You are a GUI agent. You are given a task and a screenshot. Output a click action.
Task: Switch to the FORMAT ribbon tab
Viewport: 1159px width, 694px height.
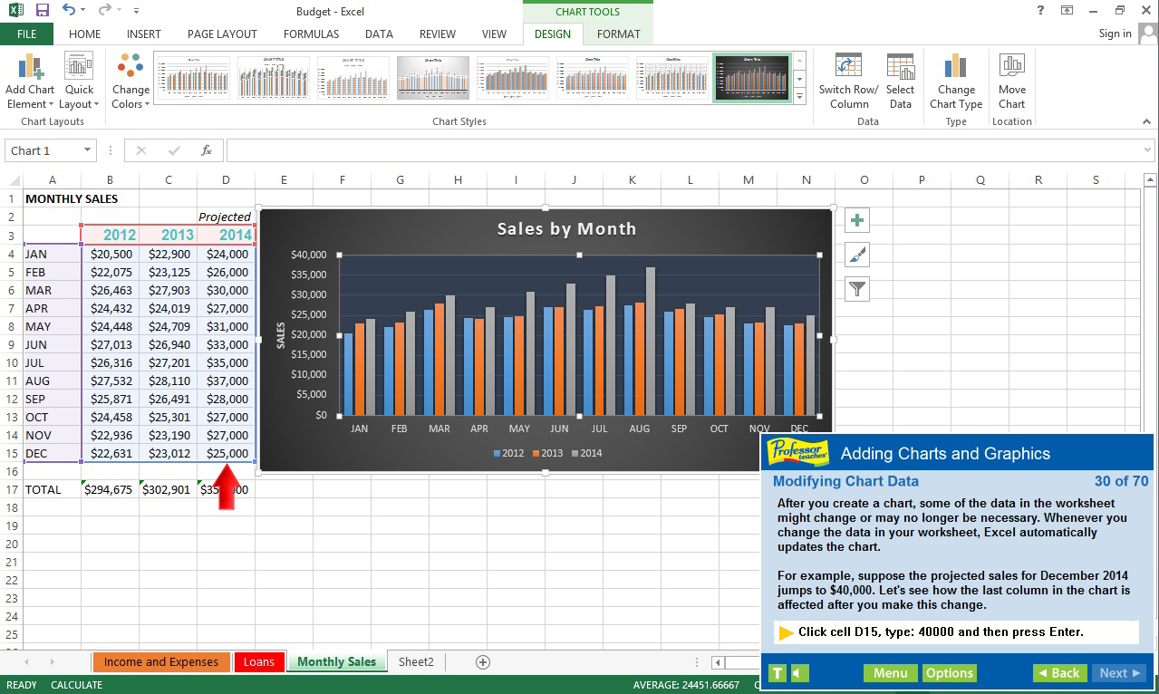tap(618, 34)
